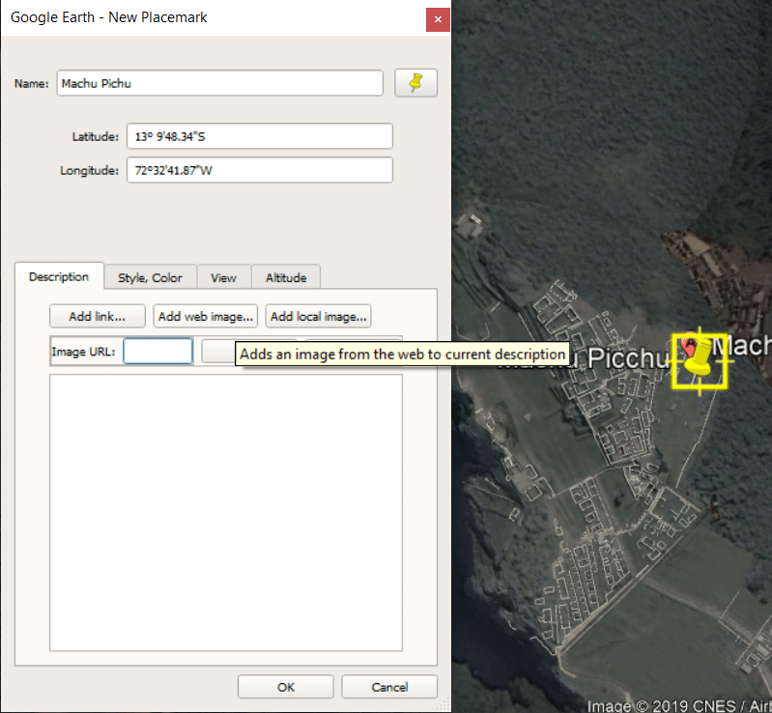
Task: Click the Add local image... button
Action: pos(319,316)
